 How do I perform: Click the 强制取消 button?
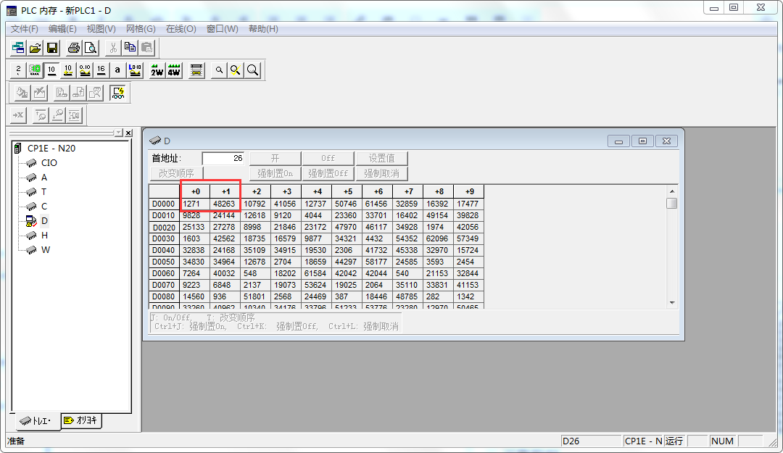tap(382, 173)
